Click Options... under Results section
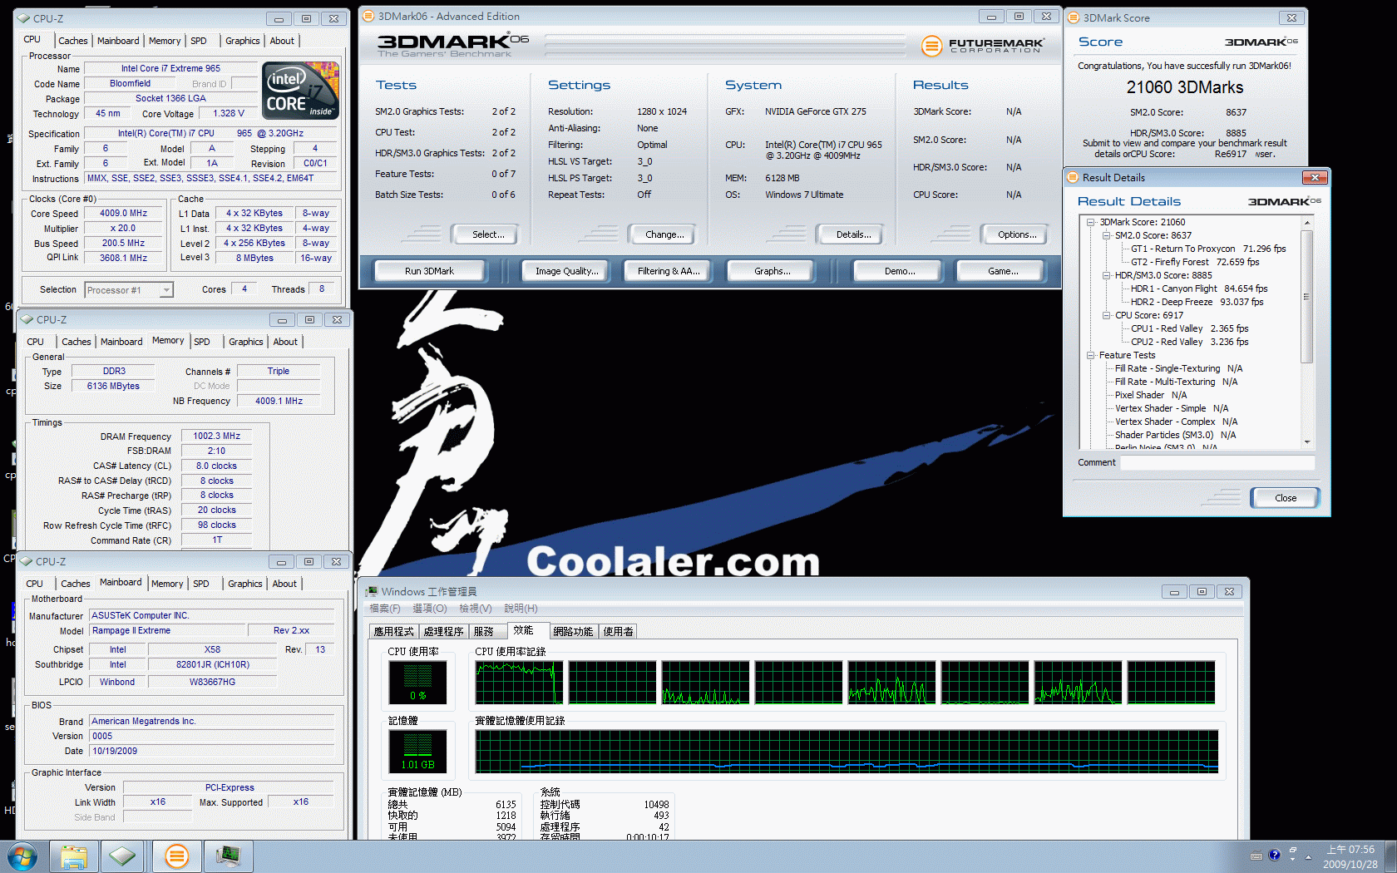The height and width of the screenshot is (873, 1397). (1017, 234)
